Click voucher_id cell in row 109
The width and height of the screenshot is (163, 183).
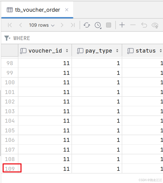click(x=45, y=169)
